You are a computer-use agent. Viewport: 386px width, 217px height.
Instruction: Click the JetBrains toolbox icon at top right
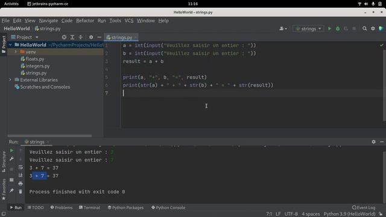tap(381, 28)
